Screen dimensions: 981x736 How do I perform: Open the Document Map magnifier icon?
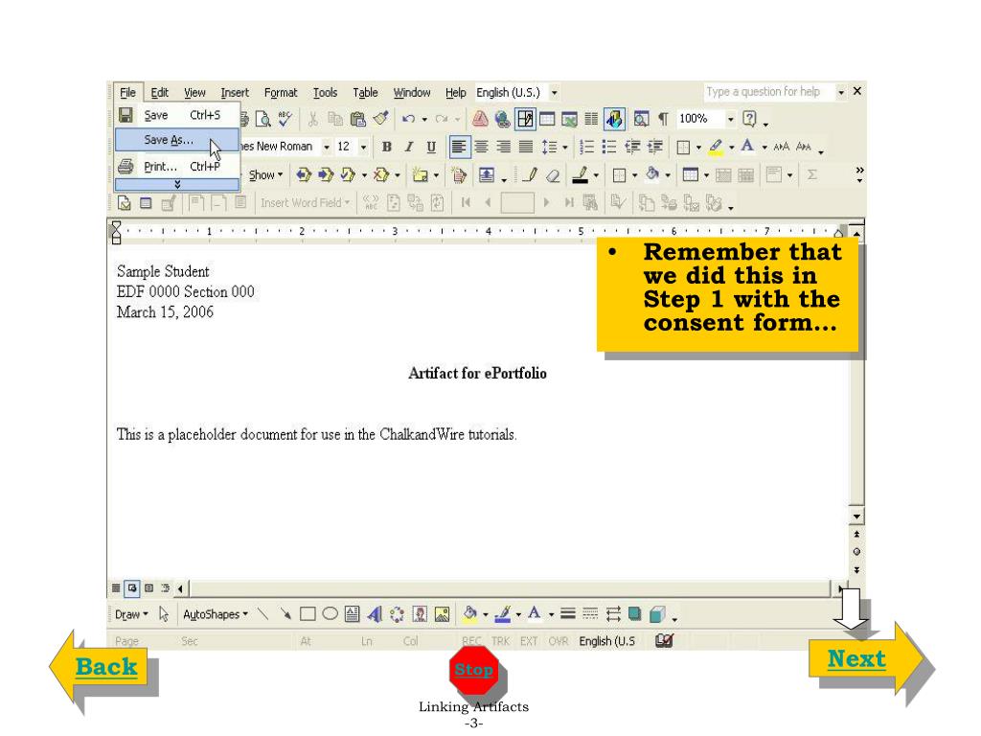tap(641, 119)
